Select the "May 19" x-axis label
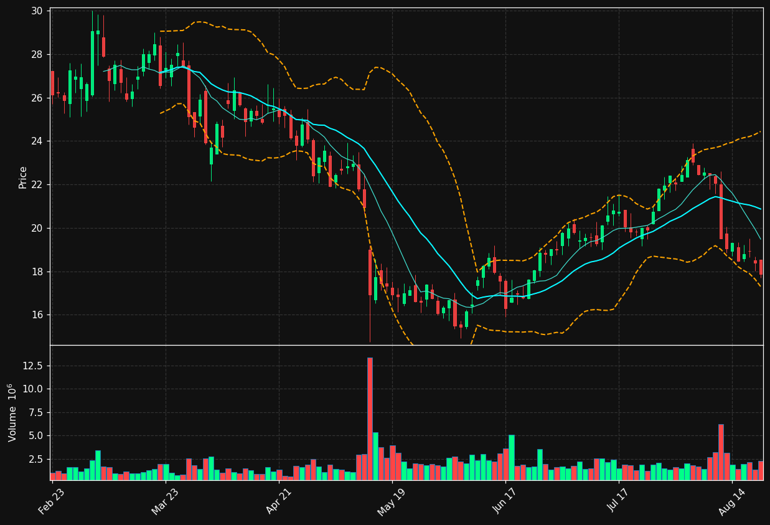Screen dimensions: 770x525 (x=392, y=501)
